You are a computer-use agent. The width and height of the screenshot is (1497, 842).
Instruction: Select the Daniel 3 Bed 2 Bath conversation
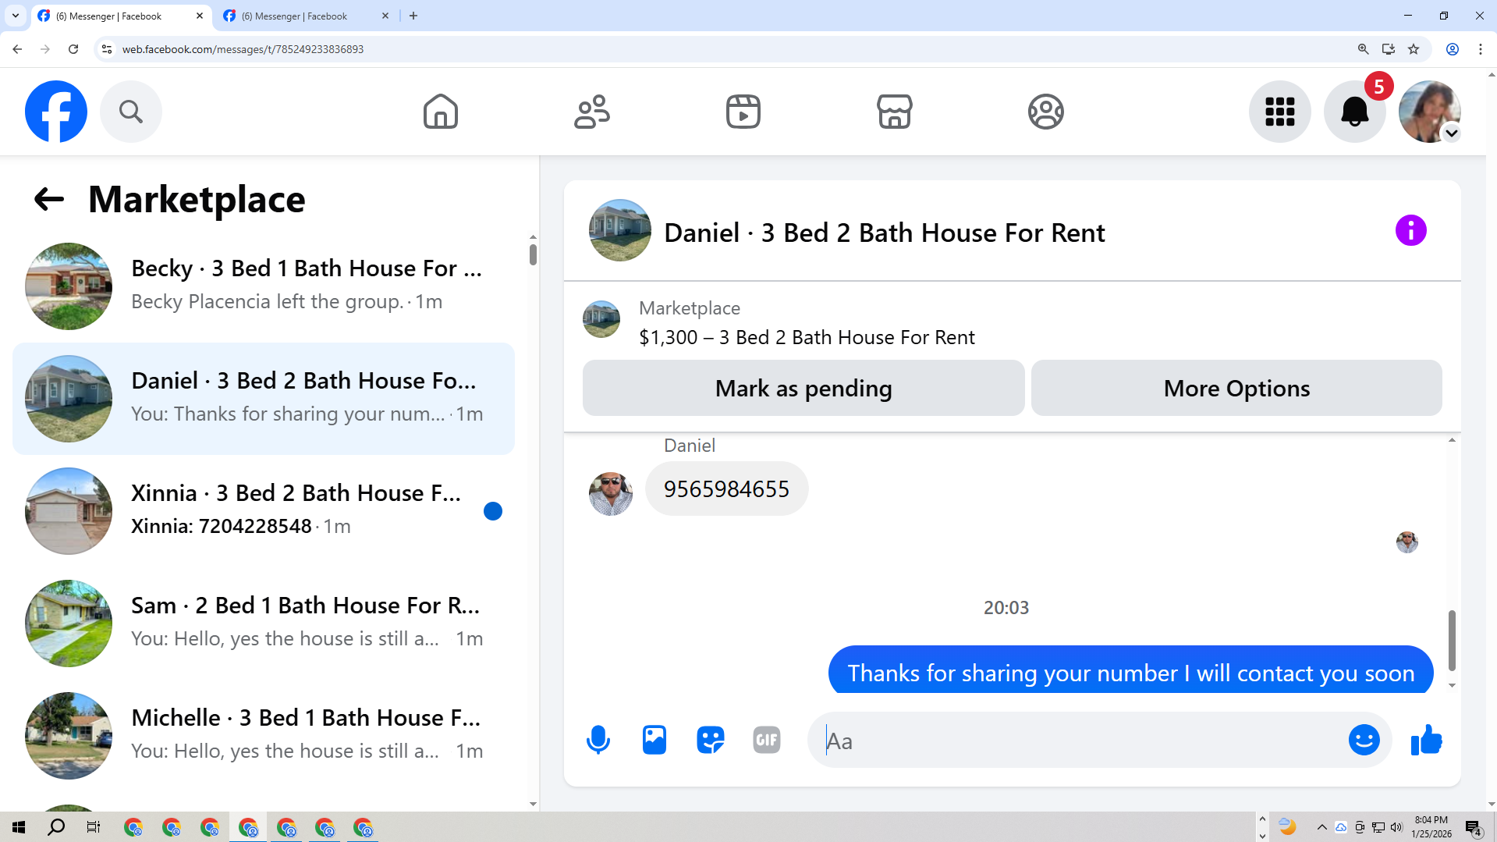click(x=264, y=399)
